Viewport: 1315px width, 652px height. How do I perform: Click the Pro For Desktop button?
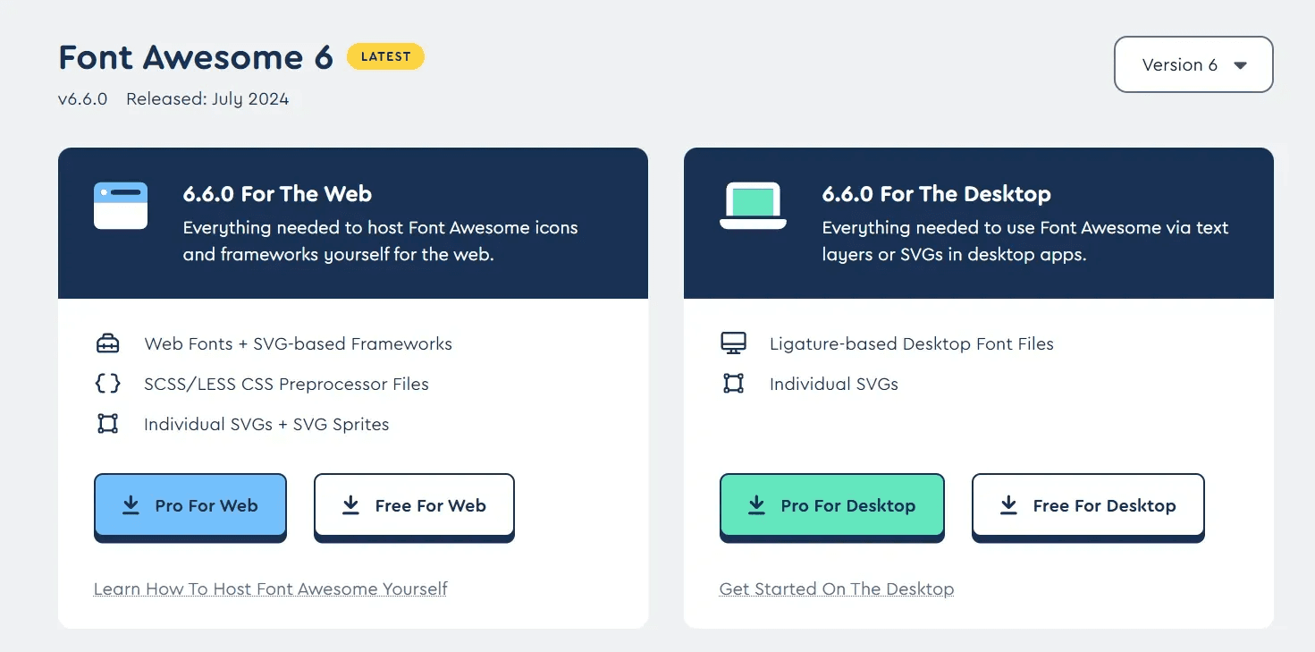point(831,505)
